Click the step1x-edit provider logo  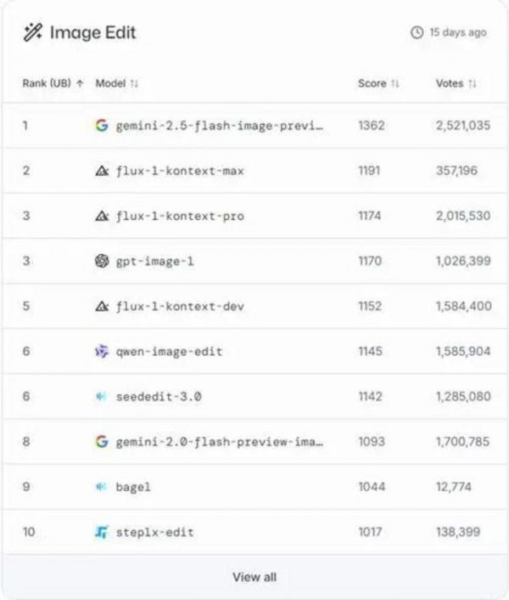(102, 533)
